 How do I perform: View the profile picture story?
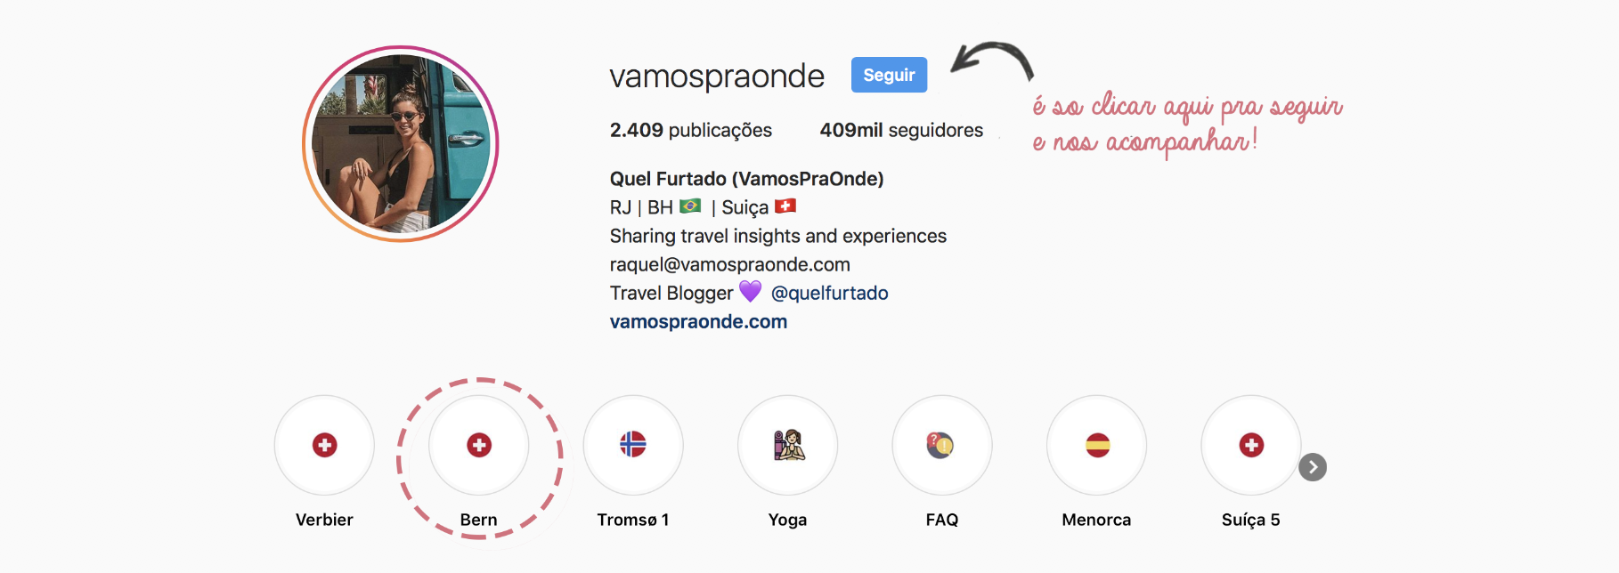pos(401,143)
